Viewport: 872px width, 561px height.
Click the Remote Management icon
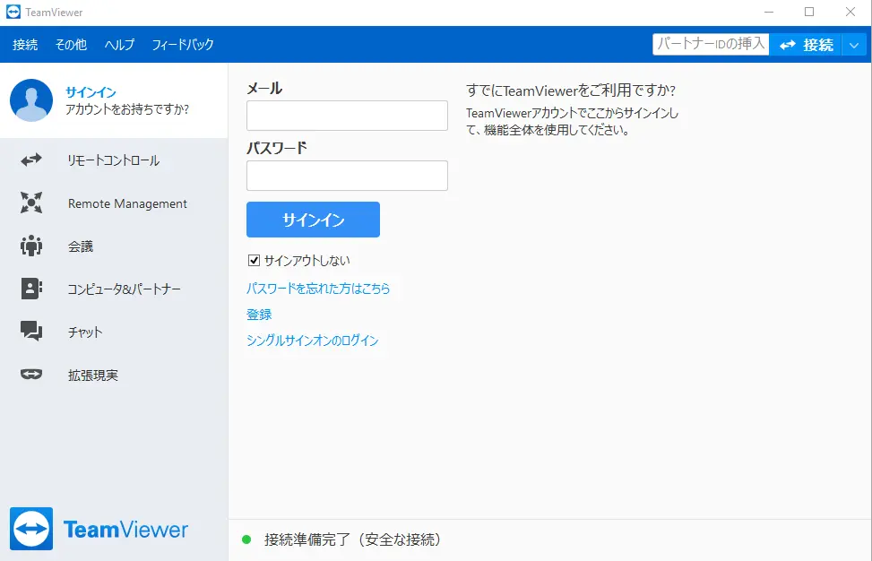click(31, 203)
